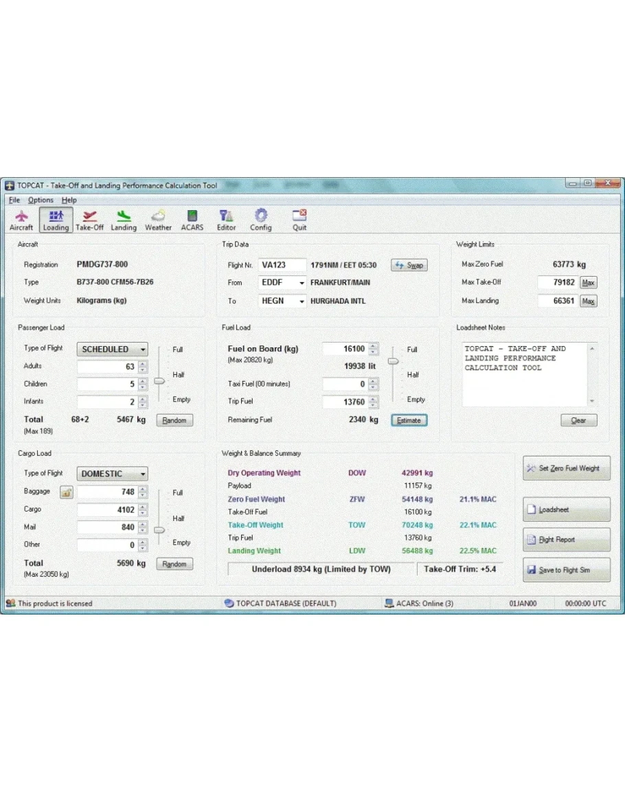Image resolution: width=625 pixels, height=793 pixels.
Task: Click the Max button beside Max Take-Off
Action: [x=588, y=283]
